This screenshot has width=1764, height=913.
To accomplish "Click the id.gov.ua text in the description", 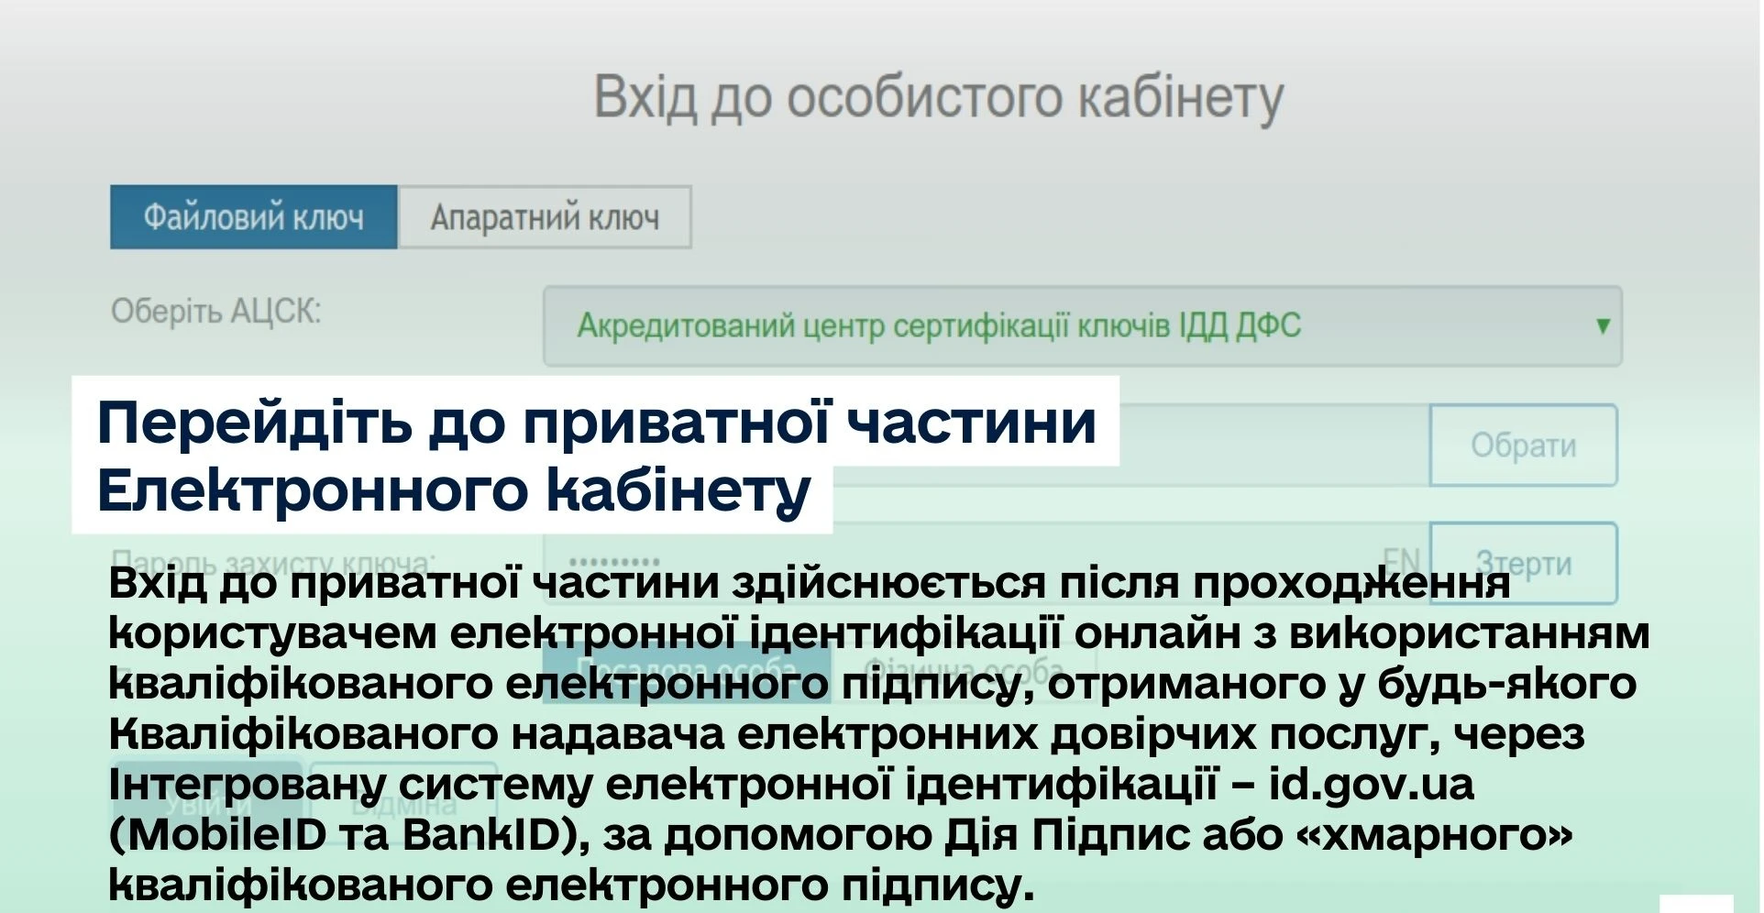I will [x=1371, y=785].
